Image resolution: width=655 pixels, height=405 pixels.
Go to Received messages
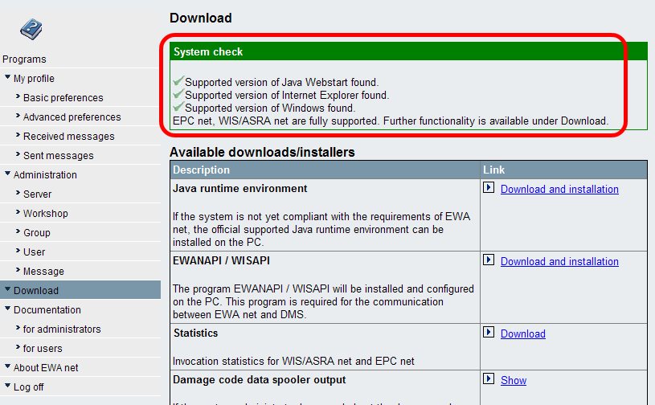68,137
